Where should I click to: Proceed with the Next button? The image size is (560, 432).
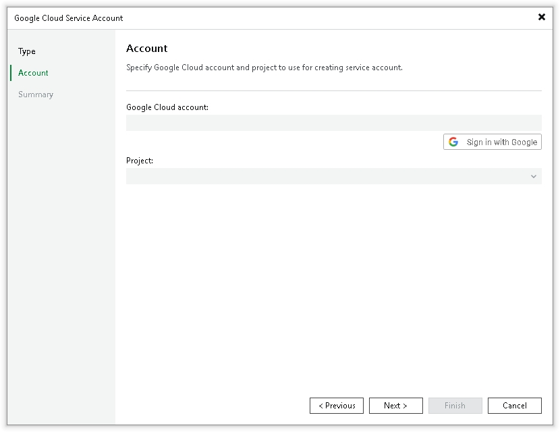click(396, 406)
